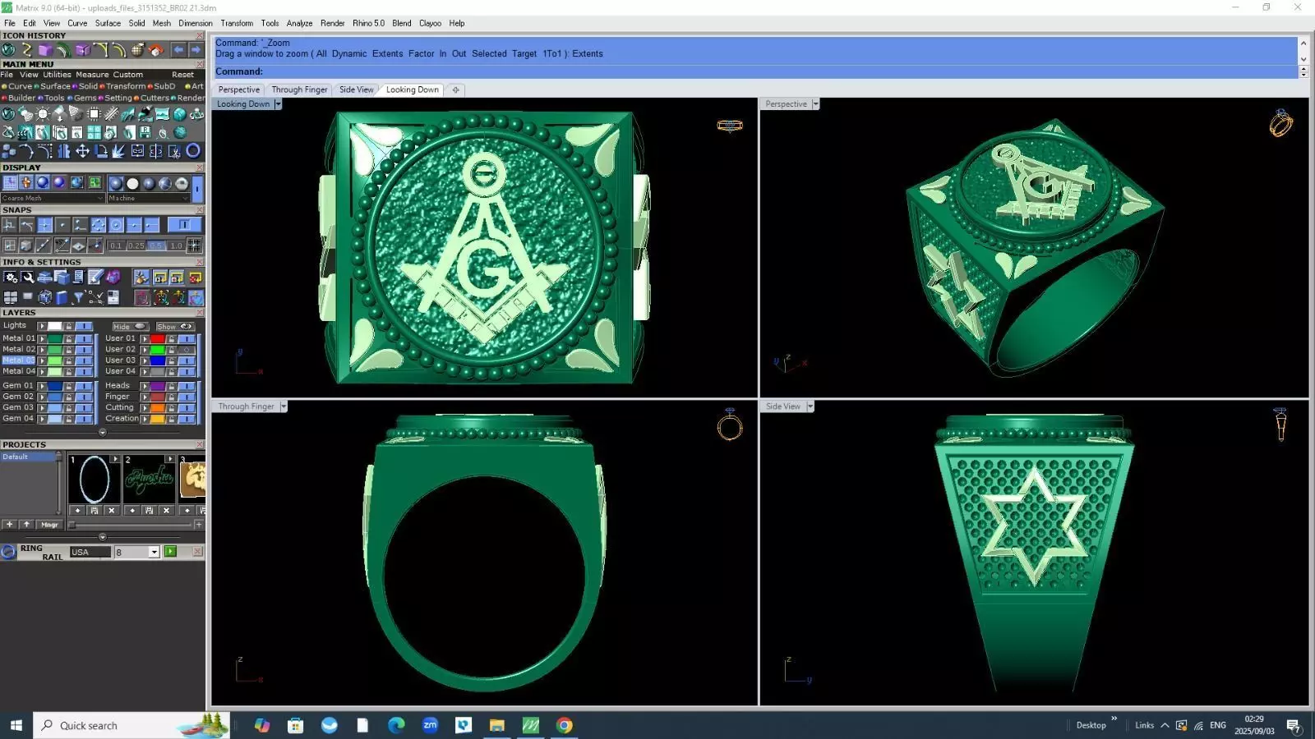Open the Through Finger viewport title dropdown arrow

click(284, 406)
